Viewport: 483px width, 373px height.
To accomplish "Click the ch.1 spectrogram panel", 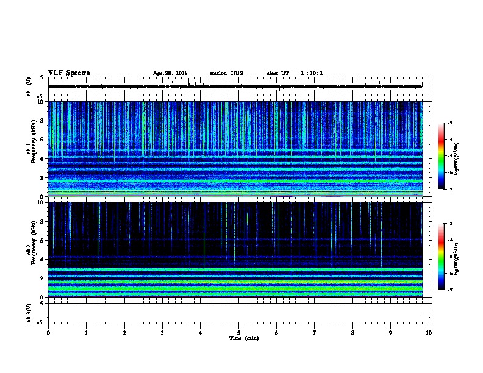I will click(x=235, y=149).
